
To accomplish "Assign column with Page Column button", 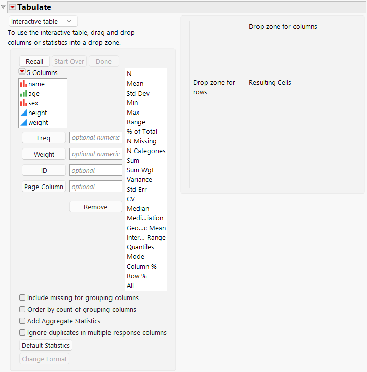I will (x=44, y=187).
